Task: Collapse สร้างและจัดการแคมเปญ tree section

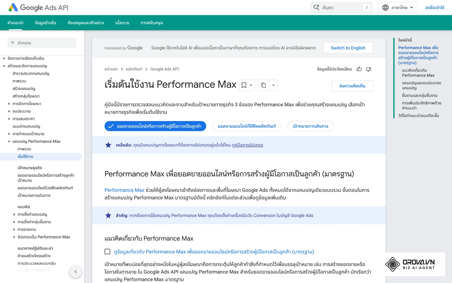Action: pos(4,66)
